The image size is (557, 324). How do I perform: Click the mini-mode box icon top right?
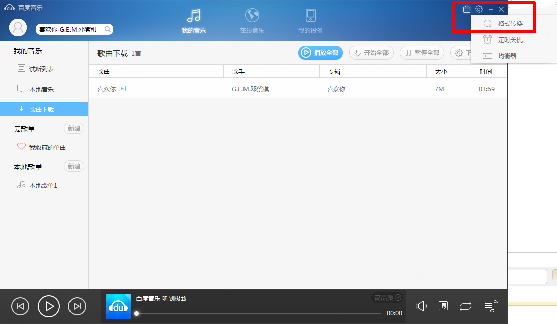[x=466, y=9]
